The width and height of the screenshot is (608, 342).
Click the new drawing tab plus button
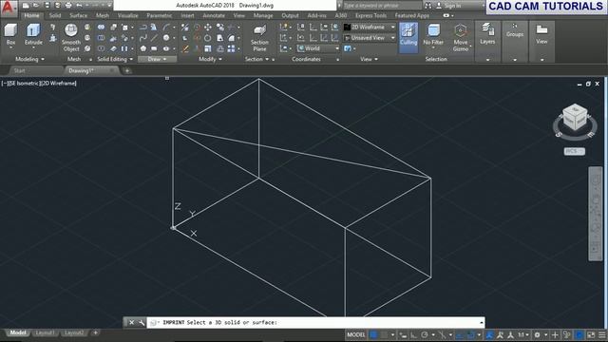click(x=127, y=70)
